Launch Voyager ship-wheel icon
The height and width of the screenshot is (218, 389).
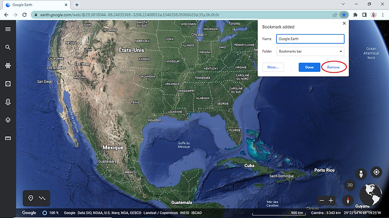click(x=8, y=66)
